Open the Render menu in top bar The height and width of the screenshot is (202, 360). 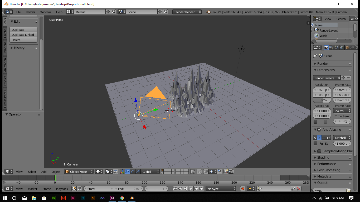pyautogui.click(x=30, y=12)
